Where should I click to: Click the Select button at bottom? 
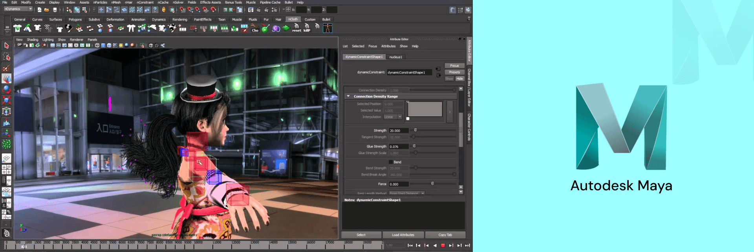click(361, 235)
